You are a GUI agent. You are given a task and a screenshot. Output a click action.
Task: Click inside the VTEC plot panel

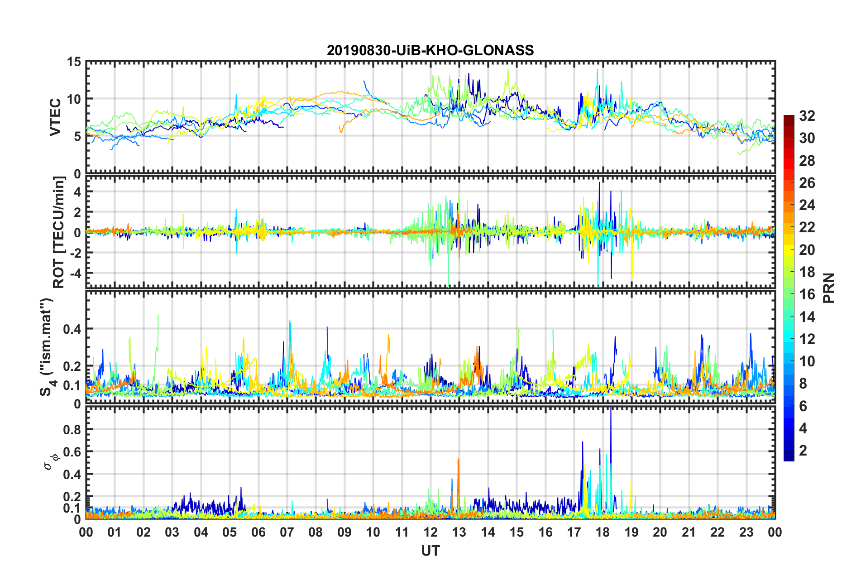pos(430,117)
